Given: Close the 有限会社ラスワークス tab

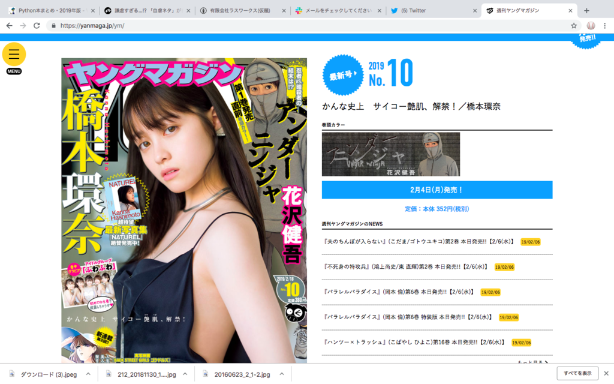Looking at the screenshot, I should pos(284,11).
